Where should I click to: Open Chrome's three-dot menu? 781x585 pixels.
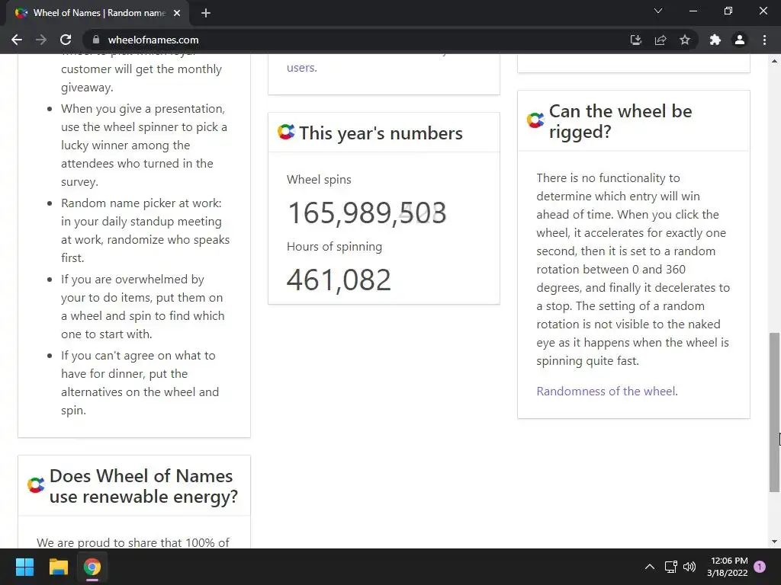(x=764, y=40)
